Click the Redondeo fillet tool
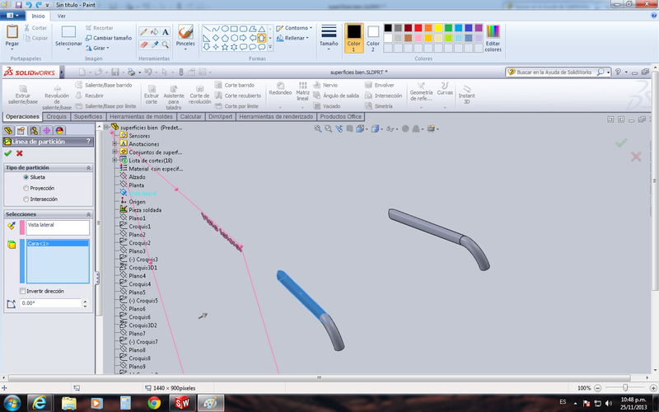This screenshot has height=412, width=659. click(280, 89)
